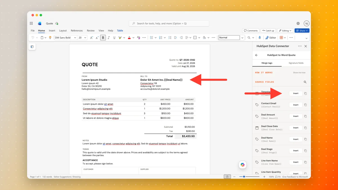Apply italic formatting

click(x=109, y=37)
